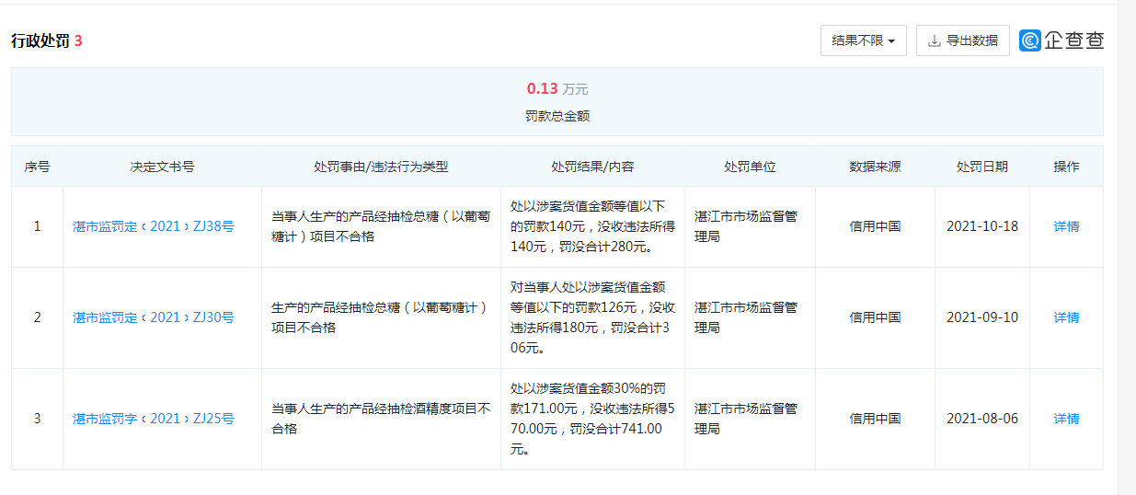
Task: Click the 企查查 logo icon
Action: (x=1030, y=40)
